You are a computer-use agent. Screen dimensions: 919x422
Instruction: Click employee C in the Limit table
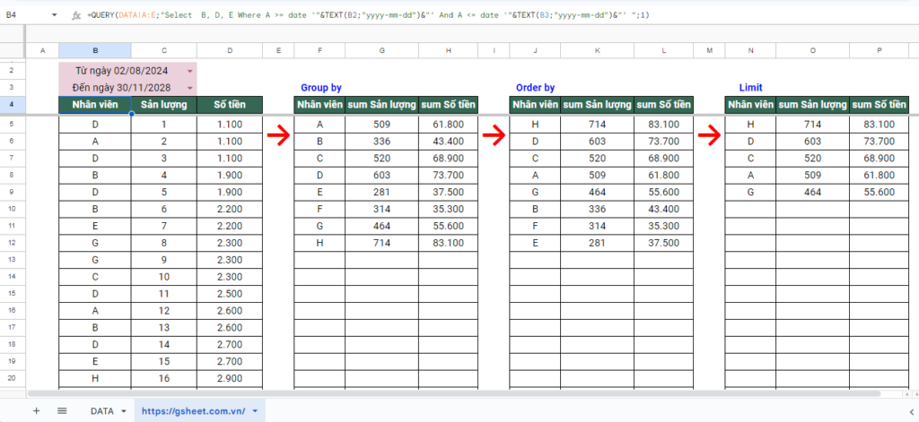point(750,158)
